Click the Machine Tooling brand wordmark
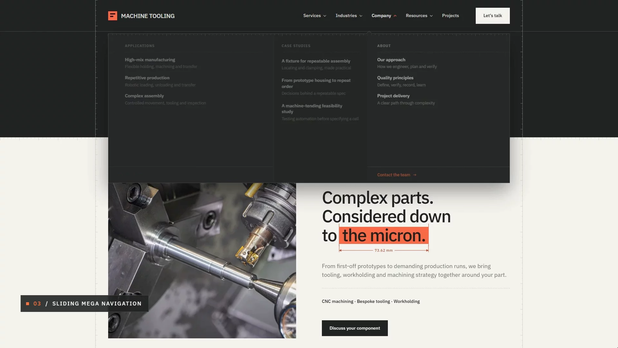The image size is (618, 348). pyautogui.click(x=148, y=16)
